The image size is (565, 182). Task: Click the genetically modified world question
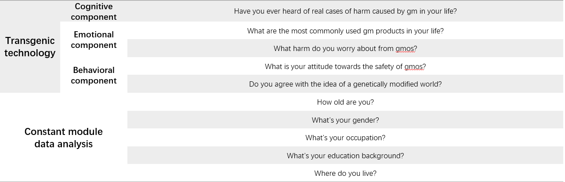coord(345,84)
